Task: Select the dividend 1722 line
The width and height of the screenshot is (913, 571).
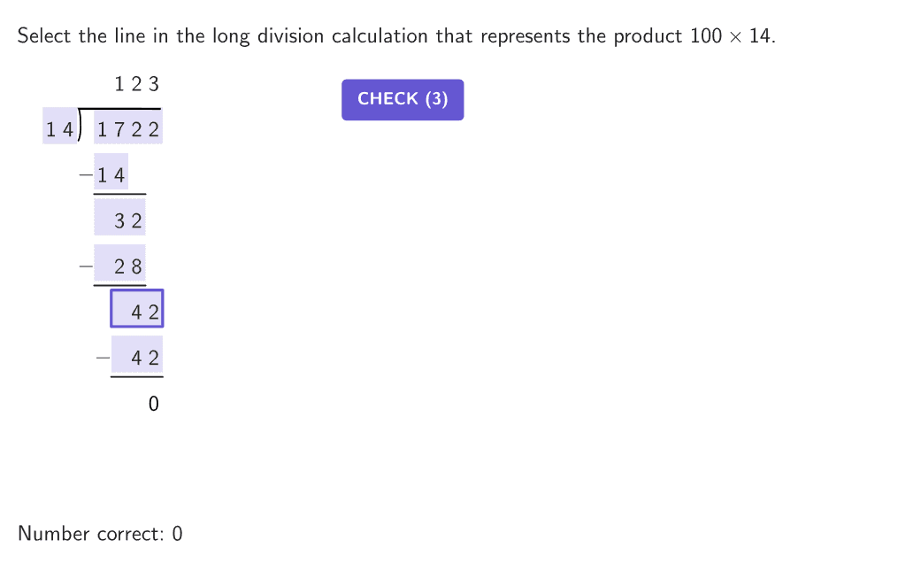Action: 128,129
